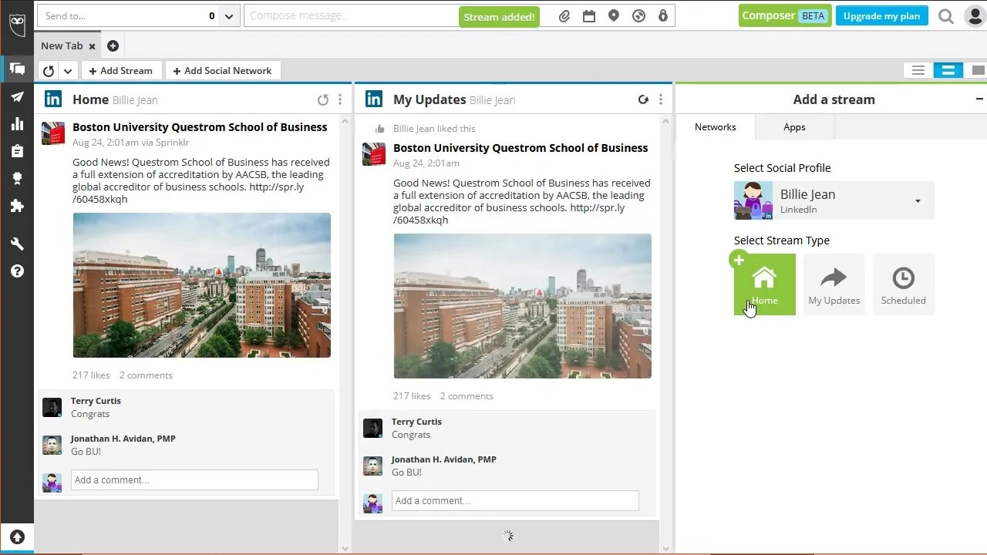Image resolution: width=987 pixels, height=555 pixels.
Task: Click Upgrade my plan button
Action: point(881,16)
